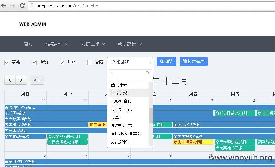Expand the 我的工作 menu

[93, 44]
